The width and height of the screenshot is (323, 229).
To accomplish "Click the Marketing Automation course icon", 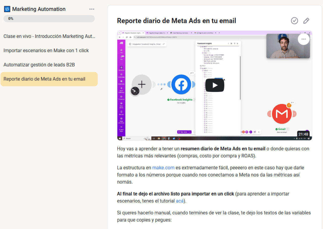I will tap(7, 9).
